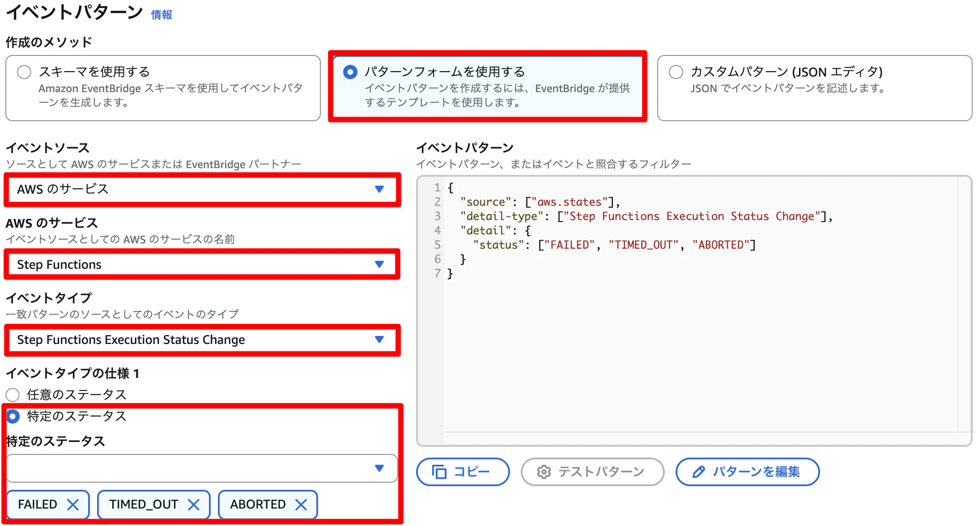Expand the empty 特定のステータス dropdown
The width and height of the screenshot is (978, 526).
point(202,468)
